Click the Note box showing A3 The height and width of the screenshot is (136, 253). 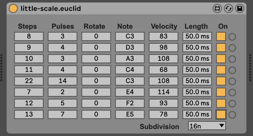[x=130, y=59]
